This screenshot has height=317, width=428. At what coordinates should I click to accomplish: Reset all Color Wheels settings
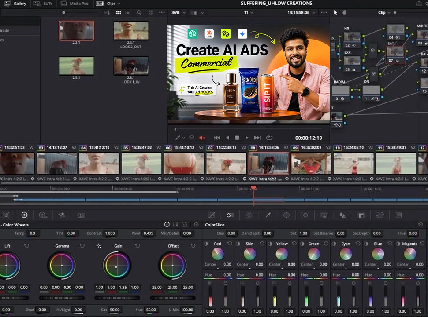(x=196, y=224)
